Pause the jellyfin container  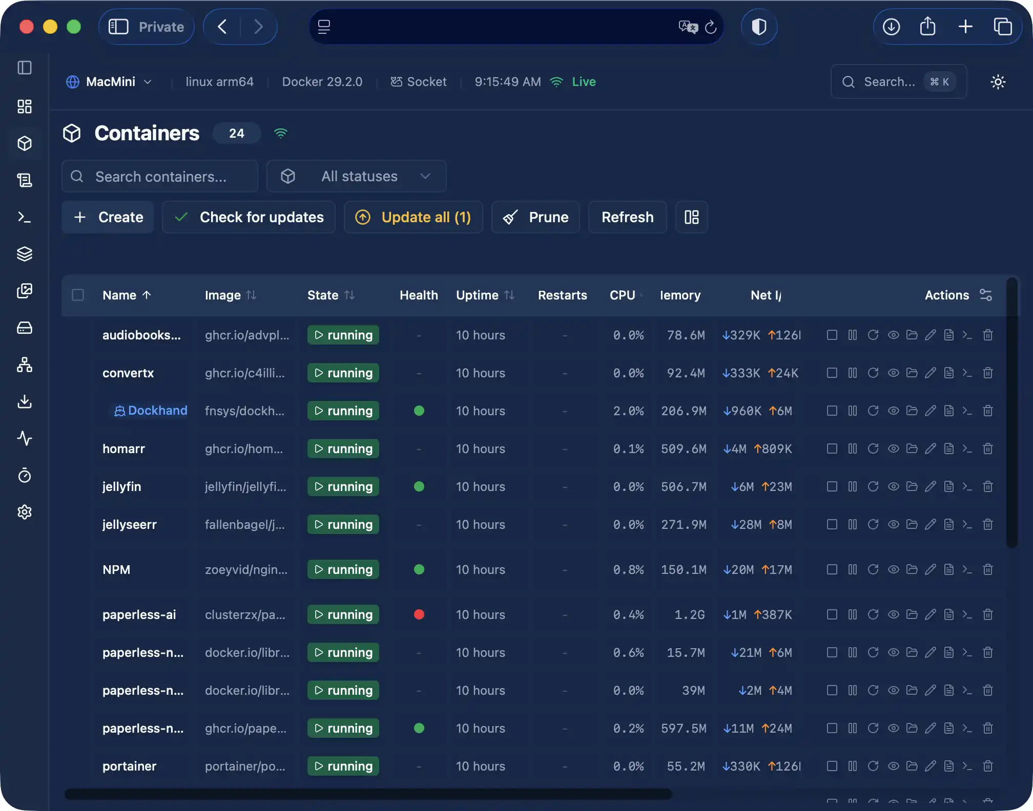point(853,486)
